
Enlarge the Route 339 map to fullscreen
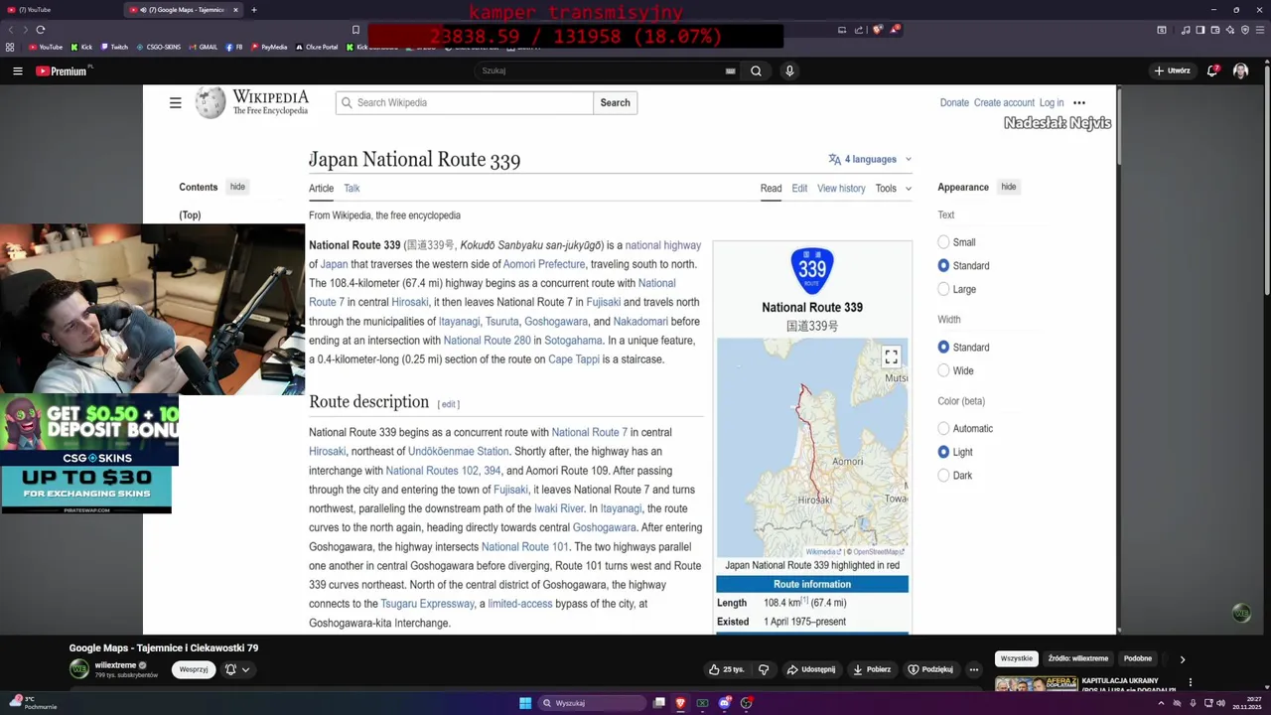coord(891,357)
